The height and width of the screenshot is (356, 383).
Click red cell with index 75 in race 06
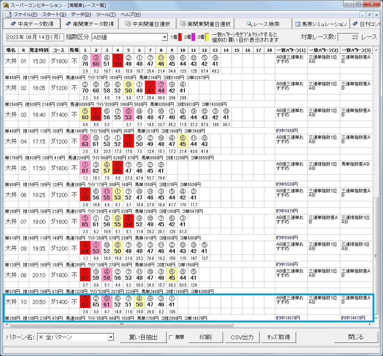point(85,194)
